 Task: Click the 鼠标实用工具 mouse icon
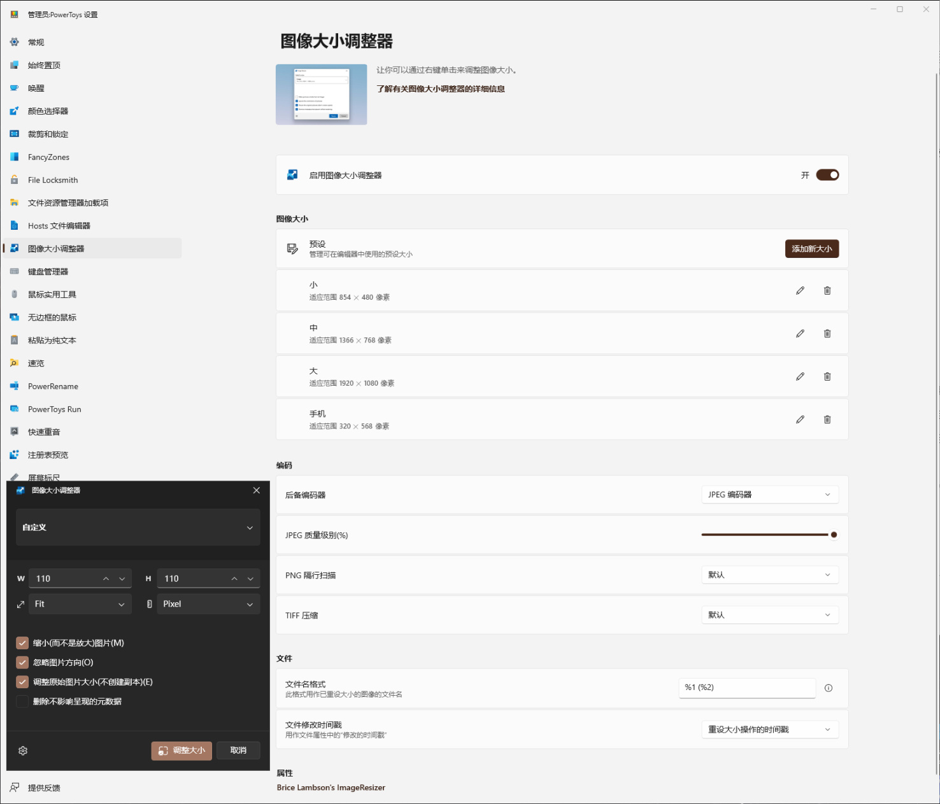[x=14, y=294]
